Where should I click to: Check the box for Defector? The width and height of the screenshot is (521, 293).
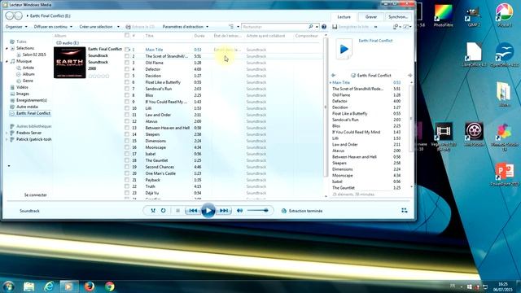[x=127, y=69]
